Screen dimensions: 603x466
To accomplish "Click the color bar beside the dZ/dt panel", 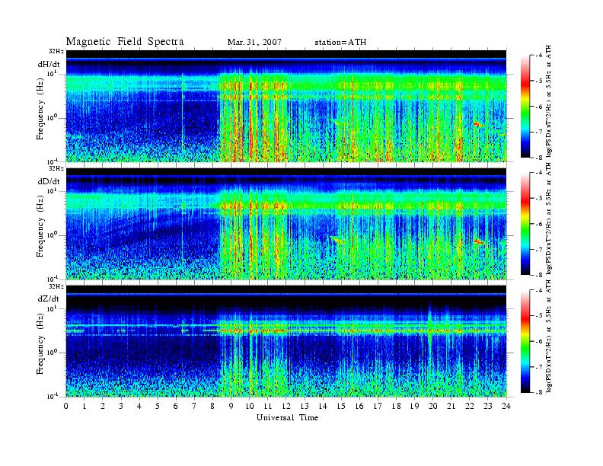I will [525, 341].
